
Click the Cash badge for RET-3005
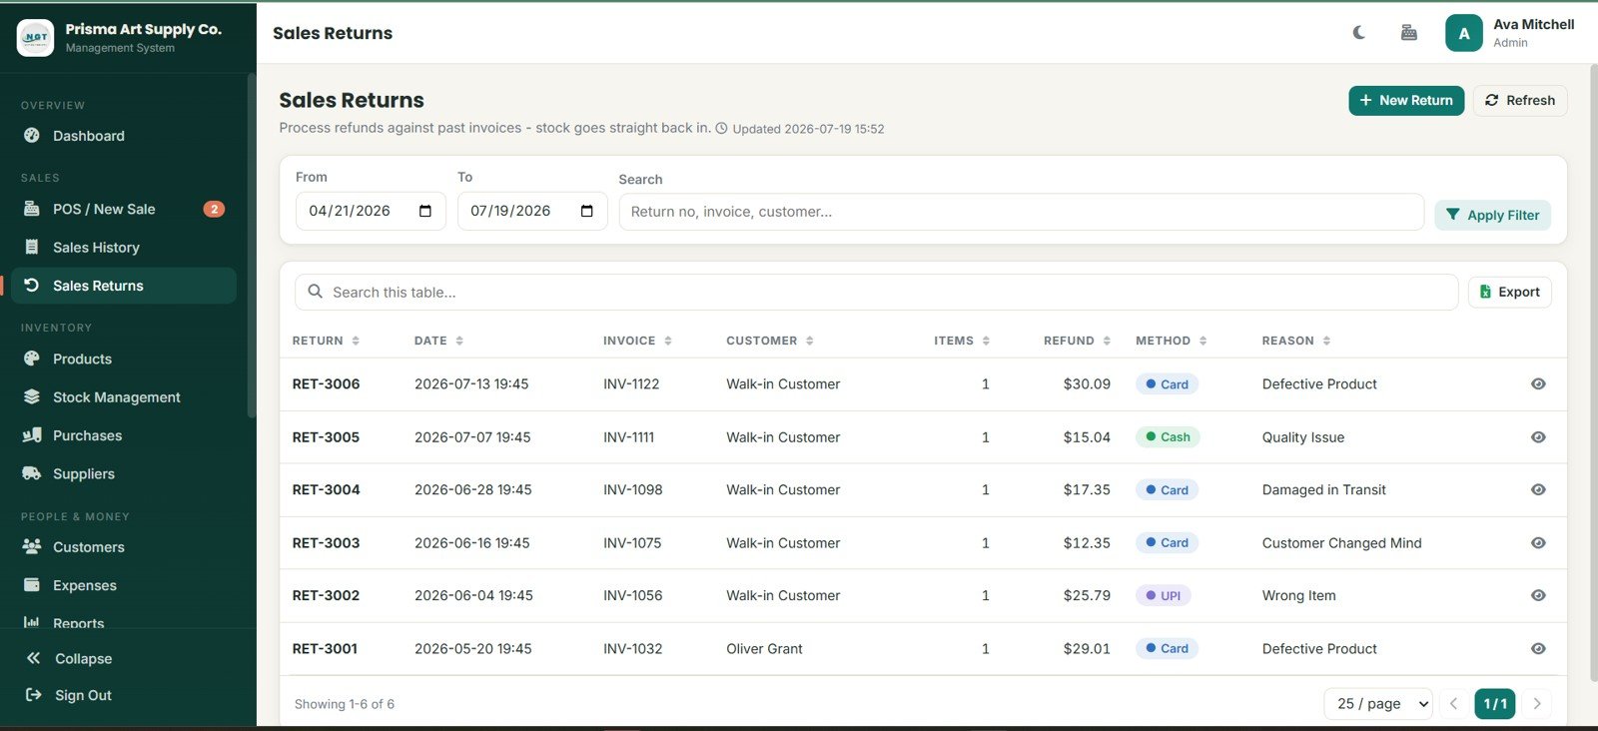(x=1168, y=437)
